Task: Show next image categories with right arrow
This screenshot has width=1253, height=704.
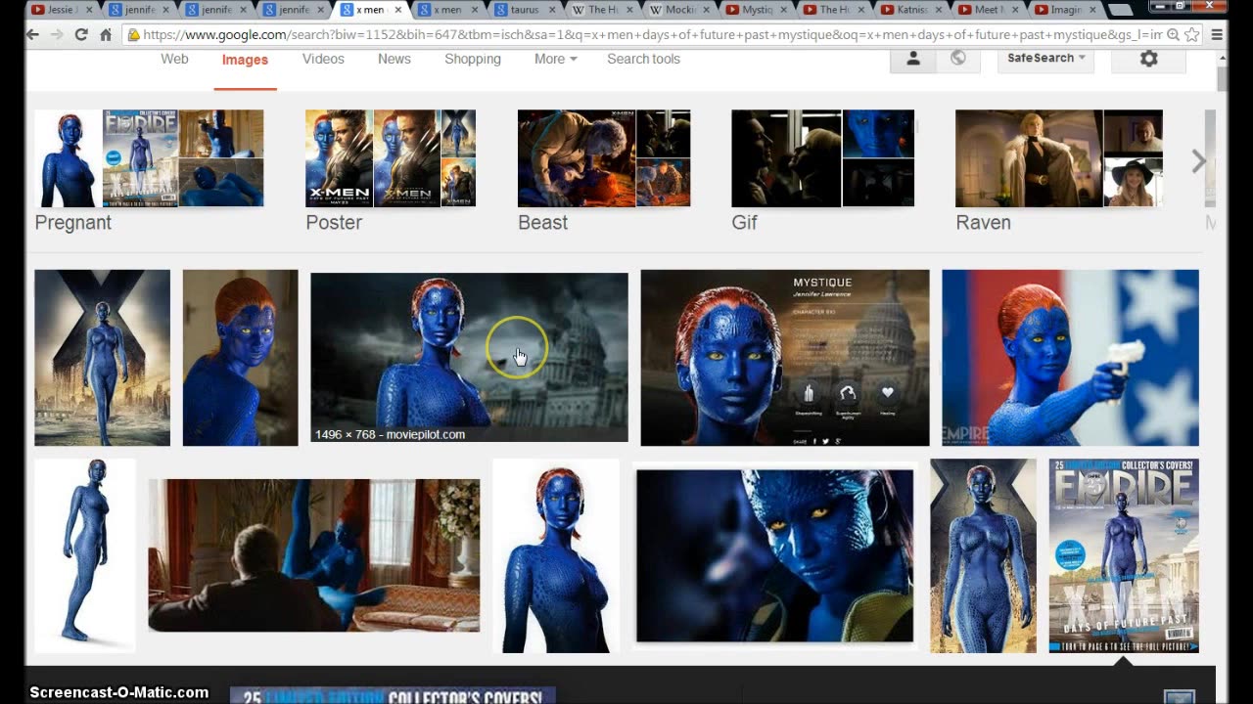Action: click(1199, 161)
